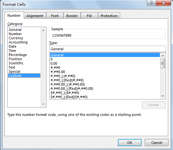This screenshot has width=173, height=150.
Task: Click the Cancel button
Action: 157,143
